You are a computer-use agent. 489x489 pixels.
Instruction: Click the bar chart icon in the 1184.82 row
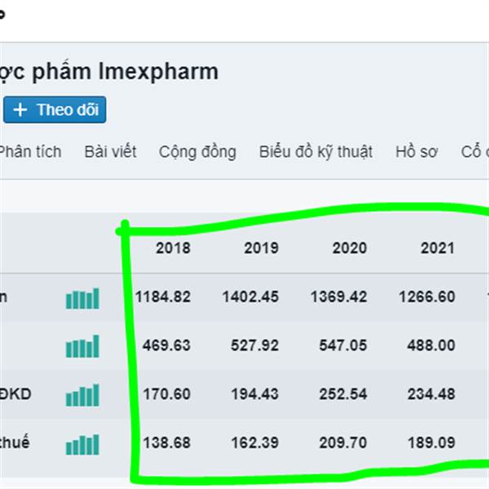click(x=82, y=298)
